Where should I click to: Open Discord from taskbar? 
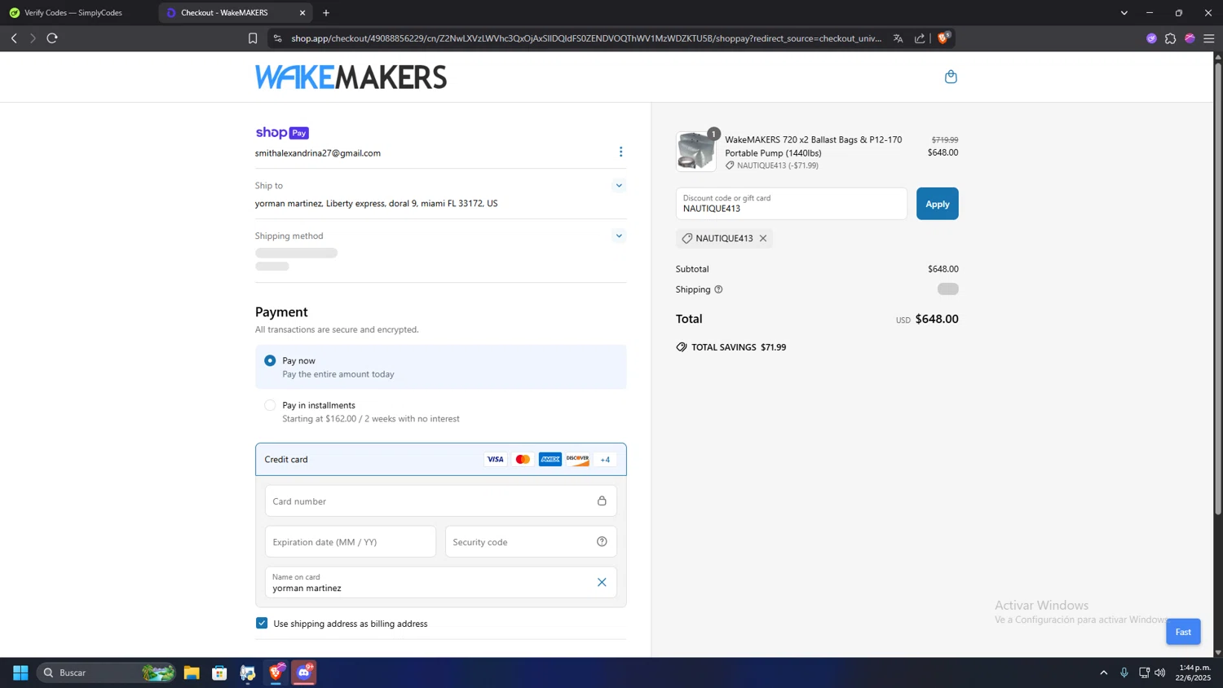tap(304, 673)
